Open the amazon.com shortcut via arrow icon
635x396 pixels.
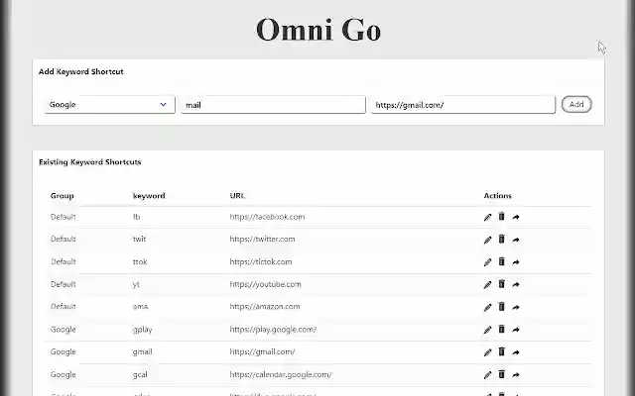coord(516,308)
